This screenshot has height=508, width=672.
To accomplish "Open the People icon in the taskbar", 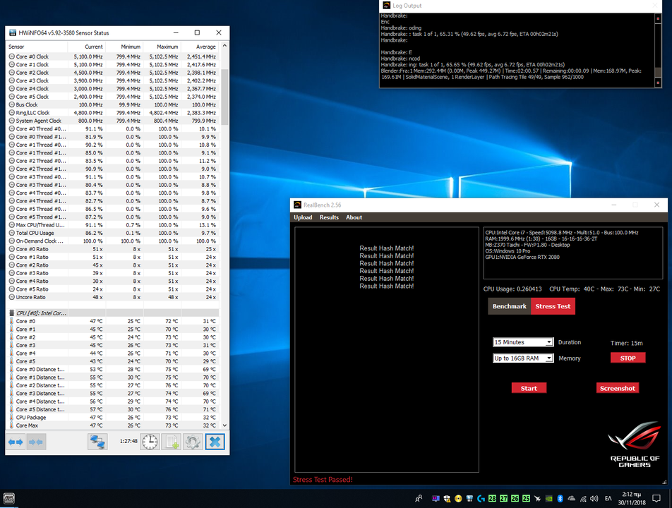I will click(x=419, y=499).
